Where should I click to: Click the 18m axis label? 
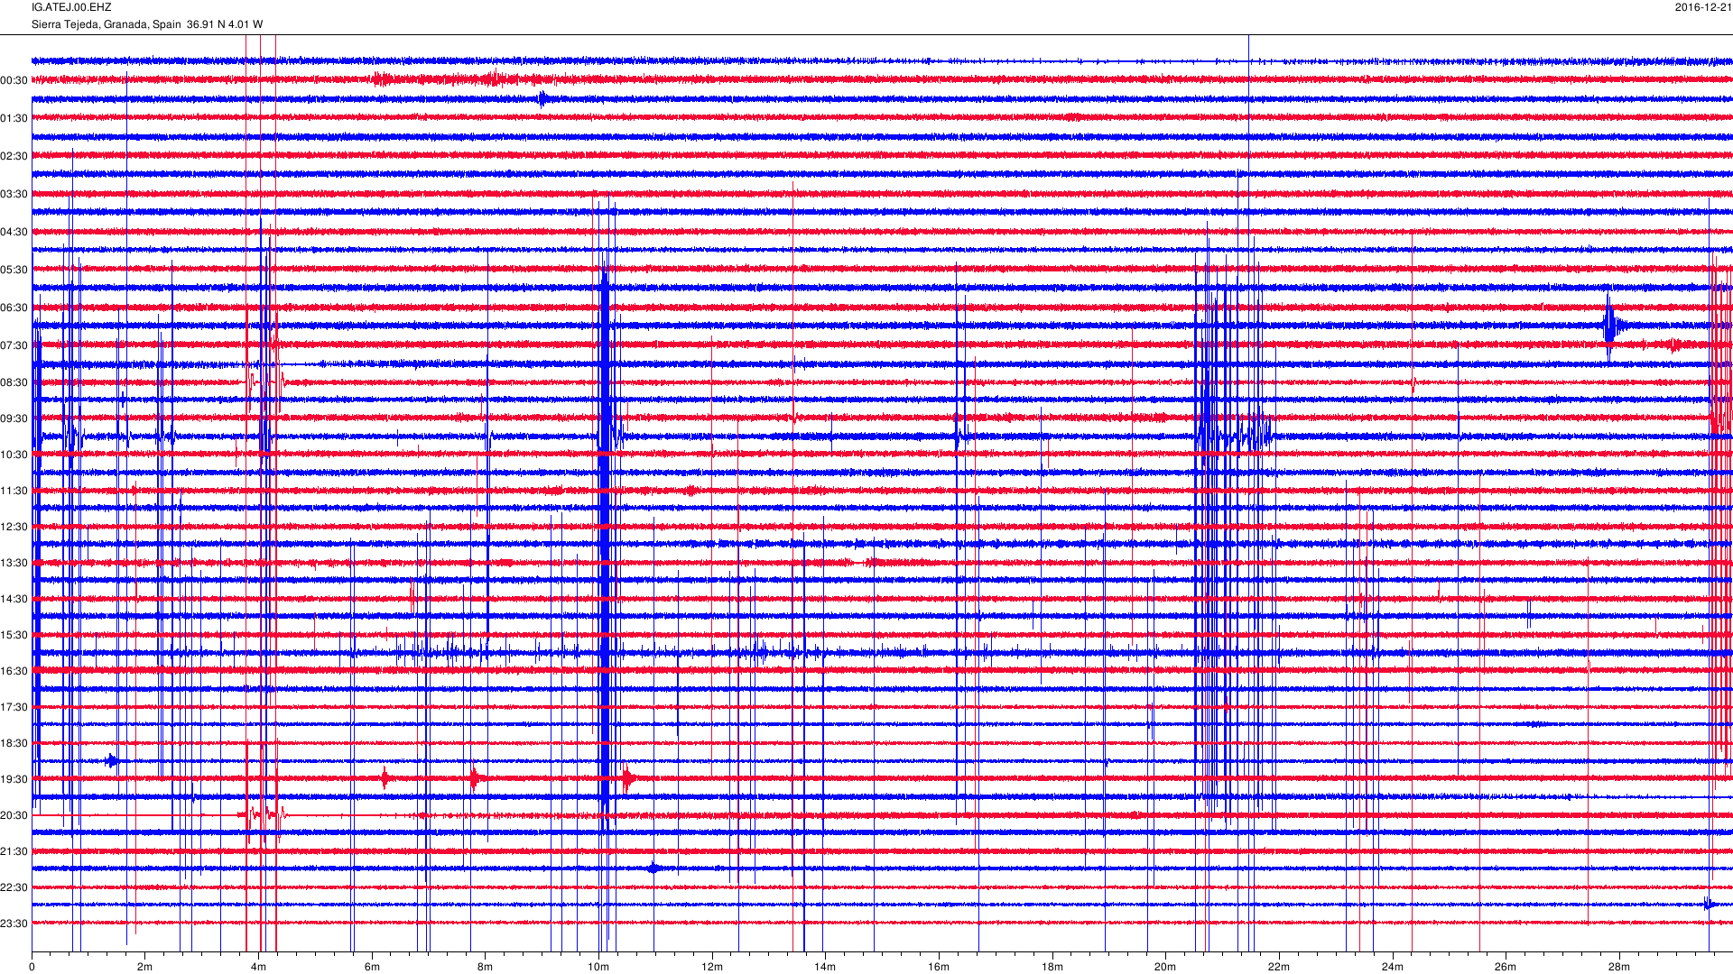[x=1052, y=967]
